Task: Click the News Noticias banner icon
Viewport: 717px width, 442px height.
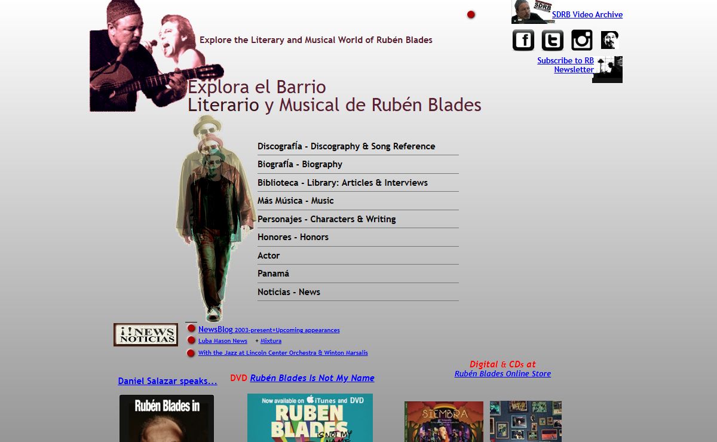Action: click(146, 334)
